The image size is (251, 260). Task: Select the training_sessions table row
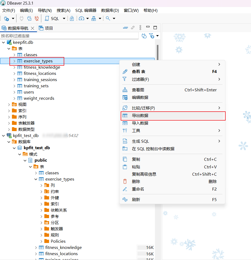coord(40,80)
